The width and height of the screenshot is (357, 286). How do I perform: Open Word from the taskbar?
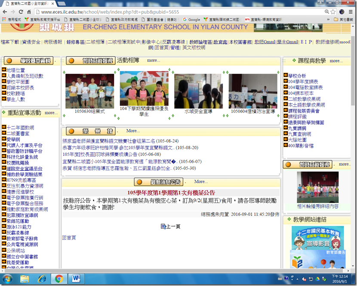[76, 279]
